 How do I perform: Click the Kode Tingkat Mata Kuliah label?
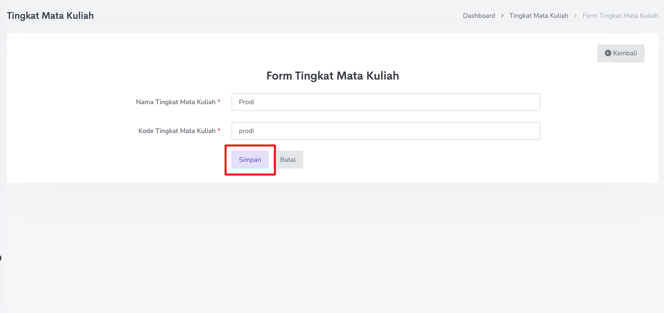(177, 131)
